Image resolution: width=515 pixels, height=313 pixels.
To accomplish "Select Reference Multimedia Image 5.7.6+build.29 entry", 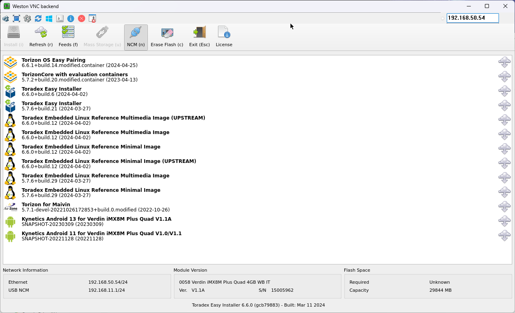I will pos(257,178).
